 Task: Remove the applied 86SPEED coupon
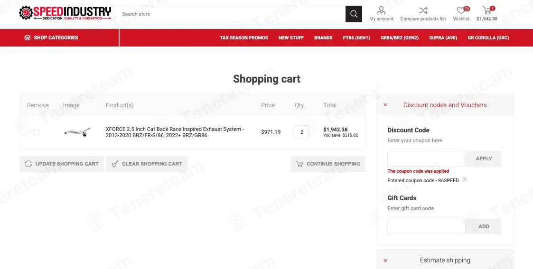click(x=465, y=179)
